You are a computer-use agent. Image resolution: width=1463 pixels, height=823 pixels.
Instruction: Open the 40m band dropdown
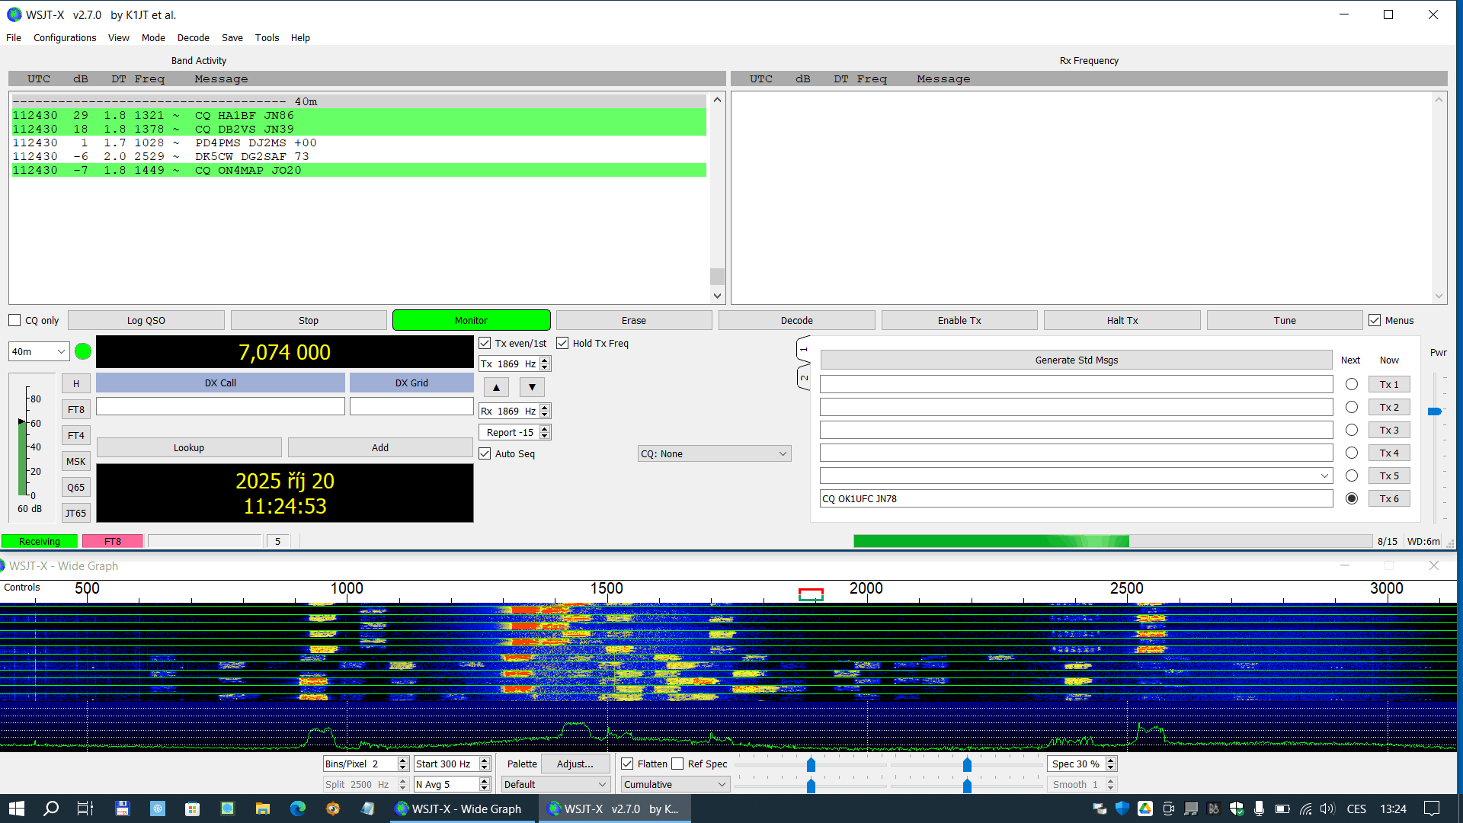coord(38,351)
